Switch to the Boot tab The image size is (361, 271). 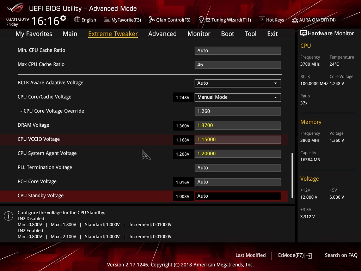pyautogui.click(x=227, y=34)
